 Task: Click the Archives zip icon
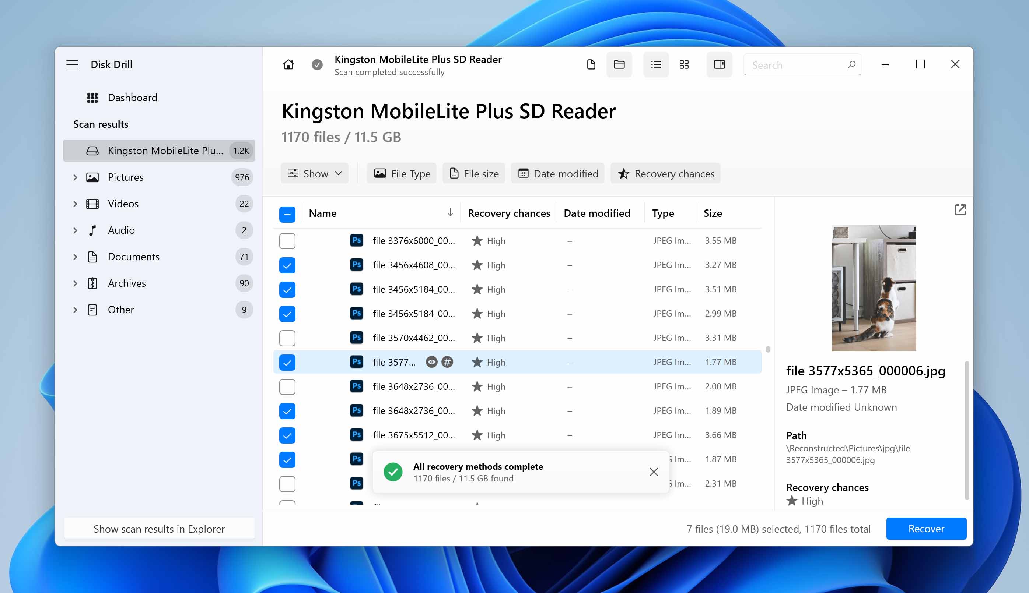[92, 283]
